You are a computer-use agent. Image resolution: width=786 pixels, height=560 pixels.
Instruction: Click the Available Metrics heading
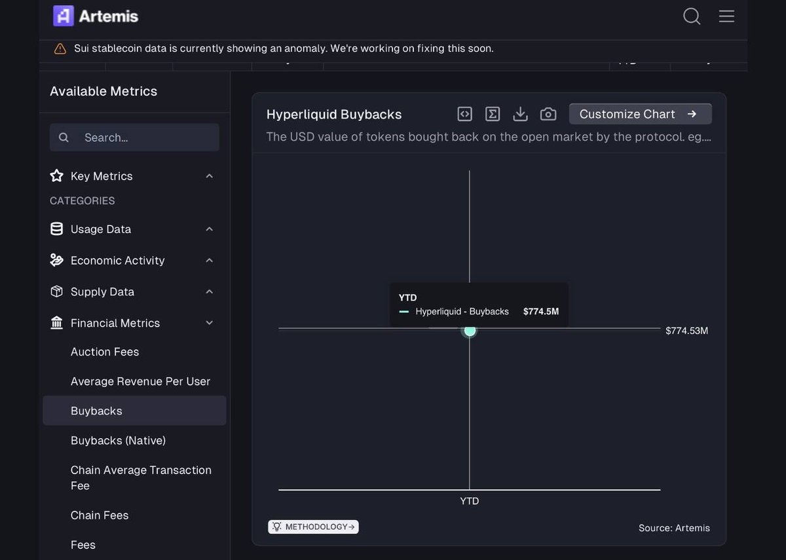103,91
